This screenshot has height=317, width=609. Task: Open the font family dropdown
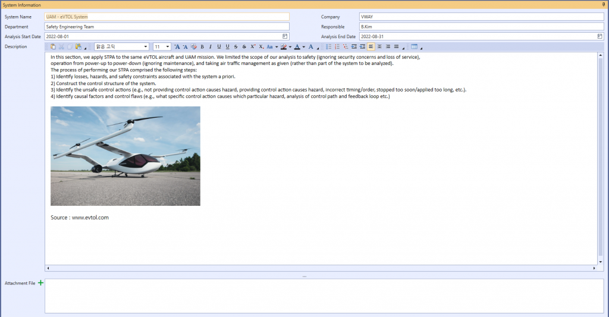146,46
